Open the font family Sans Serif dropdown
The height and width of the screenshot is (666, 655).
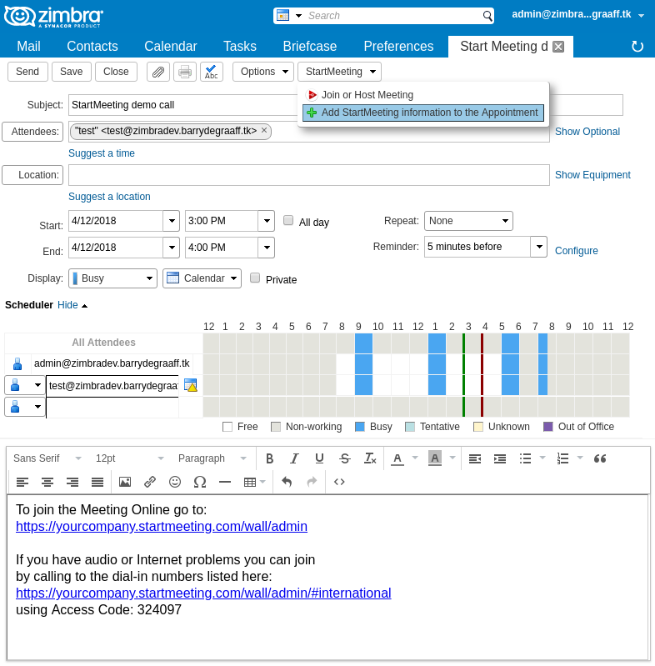pyautogui.click(x=47, y=458)
